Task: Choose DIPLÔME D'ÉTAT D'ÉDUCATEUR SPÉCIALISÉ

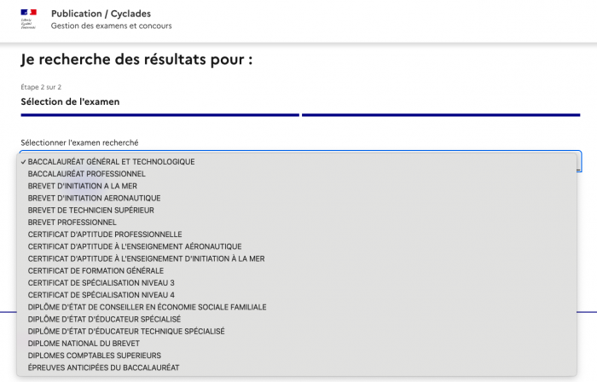Action: [x=297, y=319]
